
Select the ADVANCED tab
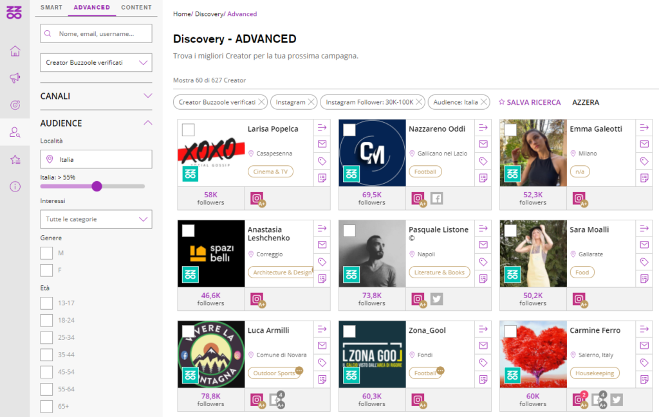91,8
